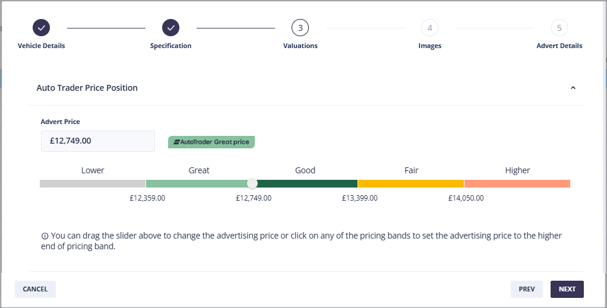Click the Vehicle Details step checkmark circle
The height and width of the screenshot is (308, 607).
coord(41,27)
